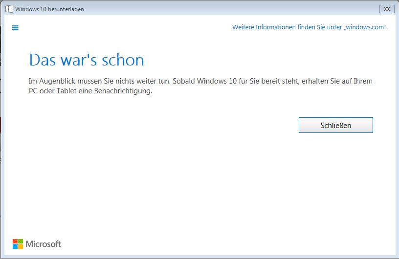The width and height of the screenshot is (399, 259).
Task: Click the Schließen button
Action: (x=335, y=125)
